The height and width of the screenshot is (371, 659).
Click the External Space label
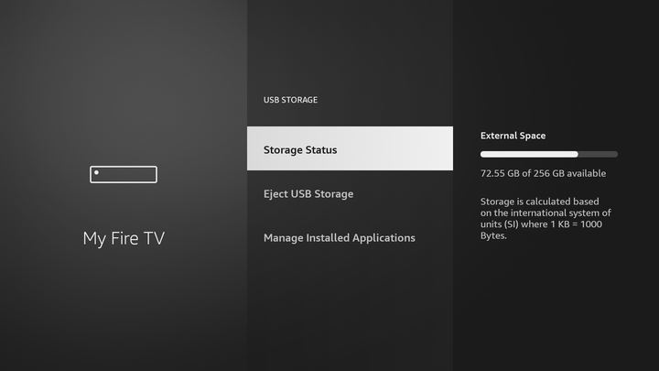click(513, 136)
